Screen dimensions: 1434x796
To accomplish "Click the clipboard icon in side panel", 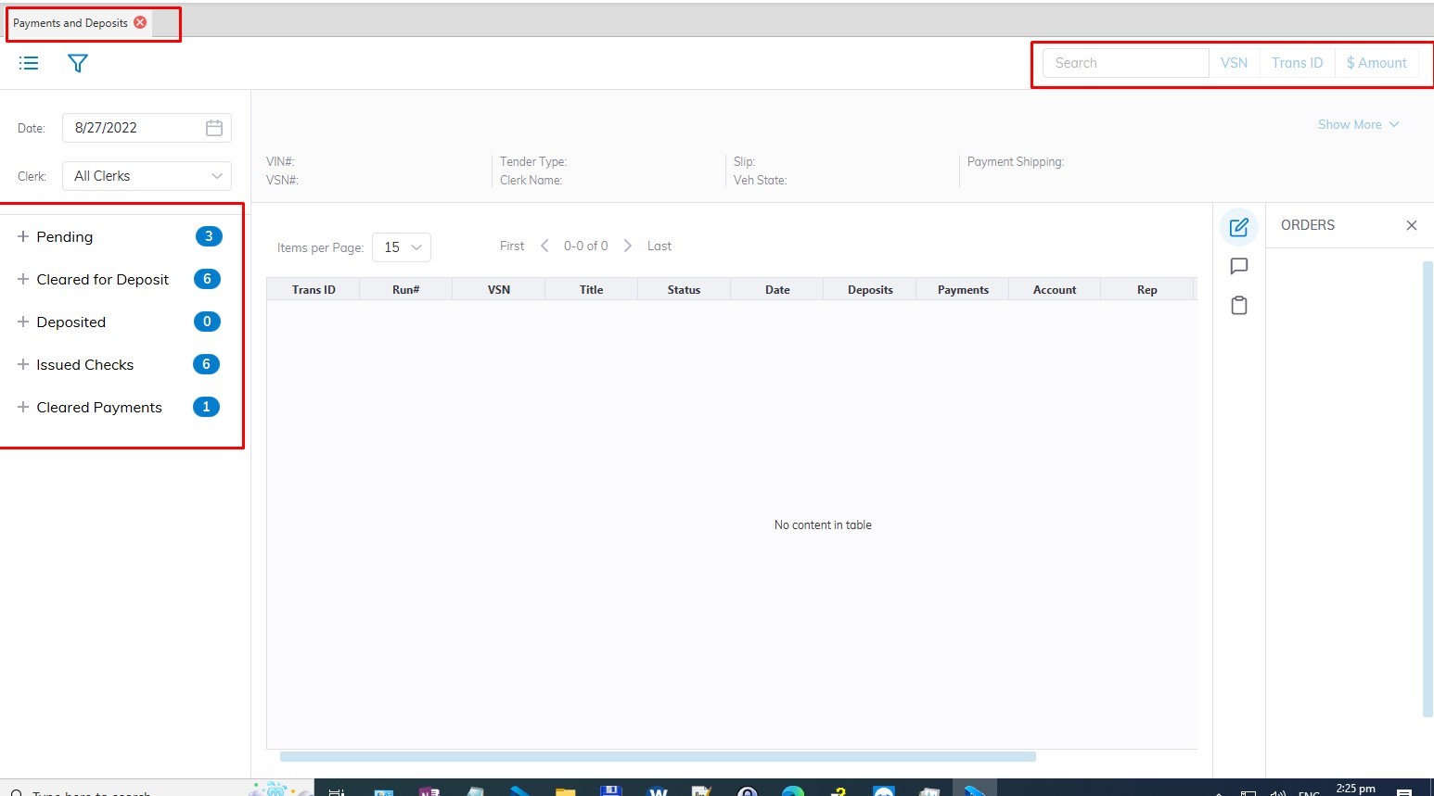I will tap(1238, 306).
